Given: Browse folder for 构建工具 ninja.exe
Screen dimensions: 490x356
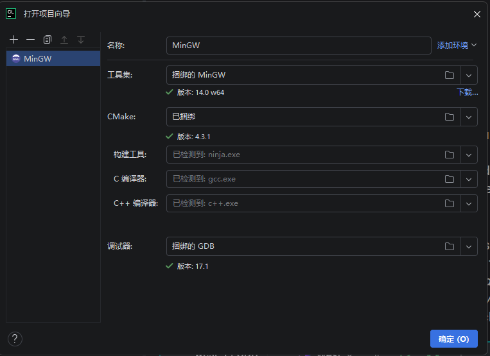Looking at the screenshot, I should pos(450,155).
